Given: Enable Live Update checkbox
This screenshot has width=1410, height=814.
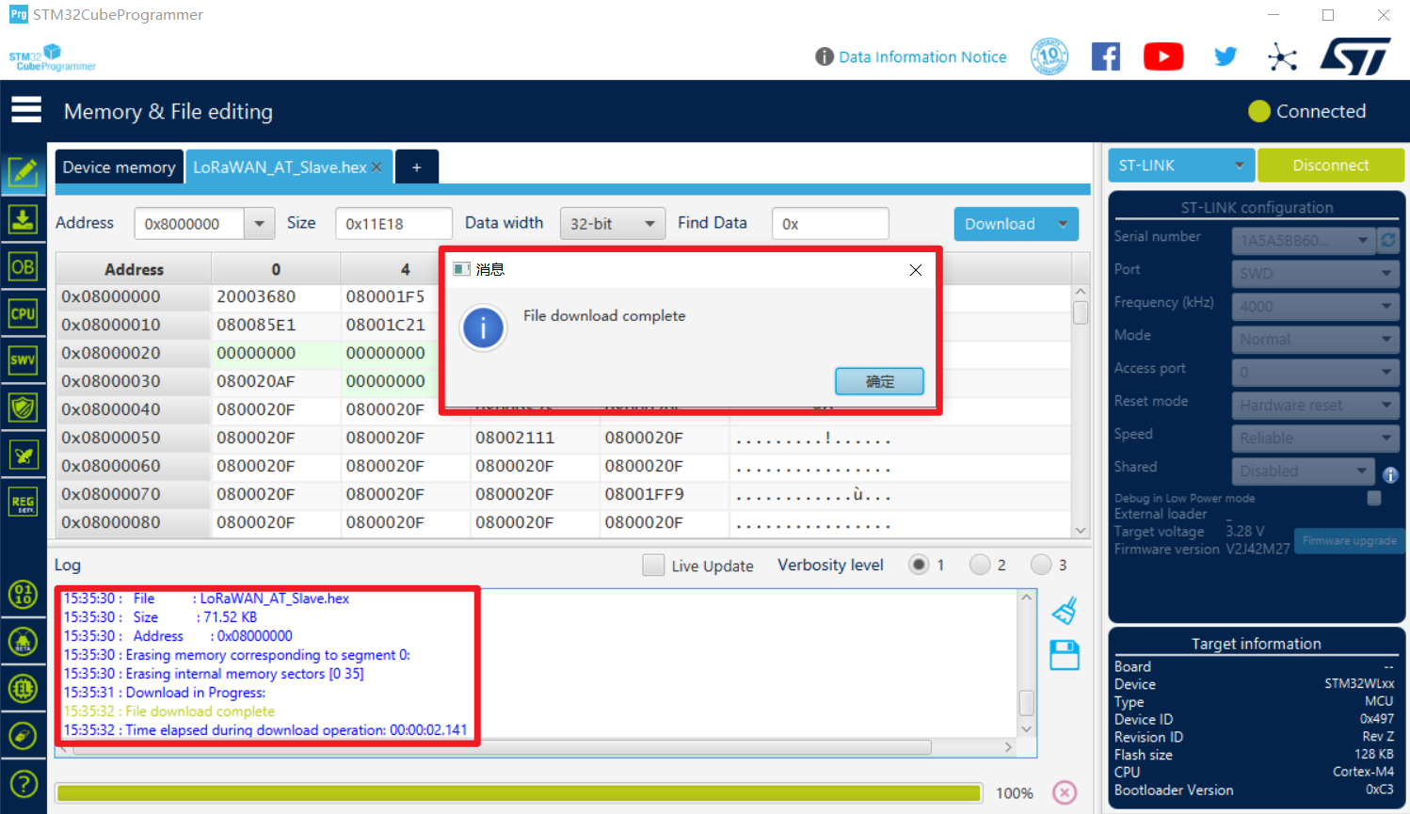Looking at the screenshot, I should (x=653, y=565).
